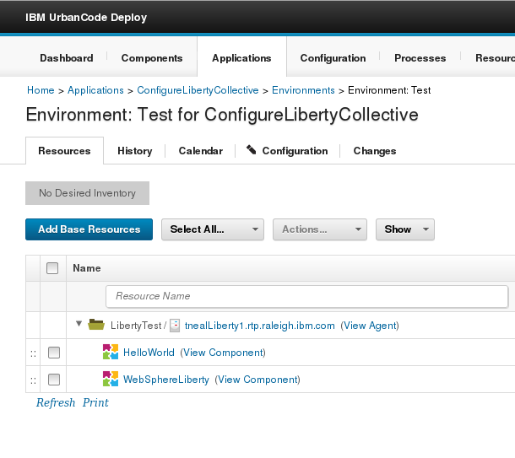Open the Actions... dropdown

(319, 229)
